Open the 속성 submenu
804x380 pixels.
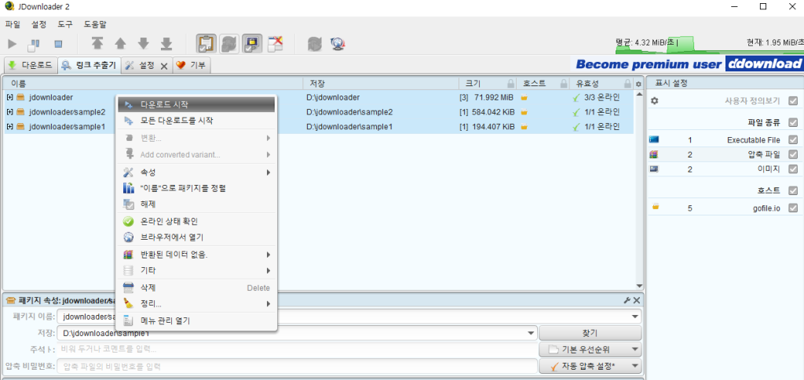tap(196, 172)
